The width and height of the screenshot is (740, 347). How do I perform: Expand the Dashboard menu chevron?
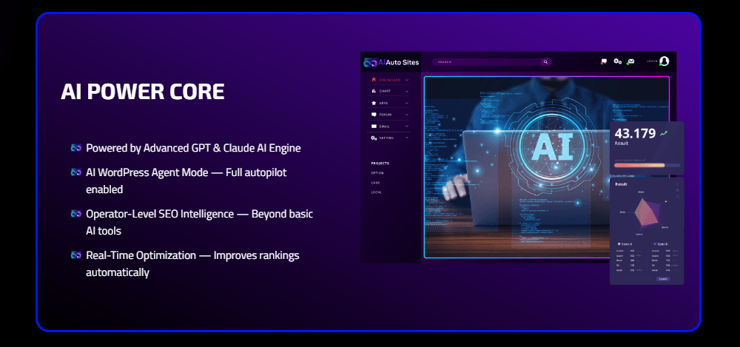coord(406,80)
